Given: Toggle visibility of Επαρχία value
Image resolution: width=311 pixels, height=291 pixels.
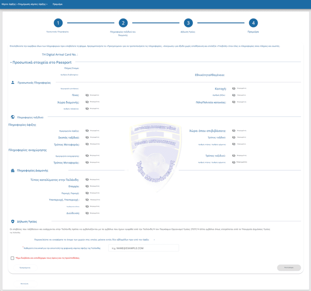Looking at the screenshot, I should [x=87, y=186].
